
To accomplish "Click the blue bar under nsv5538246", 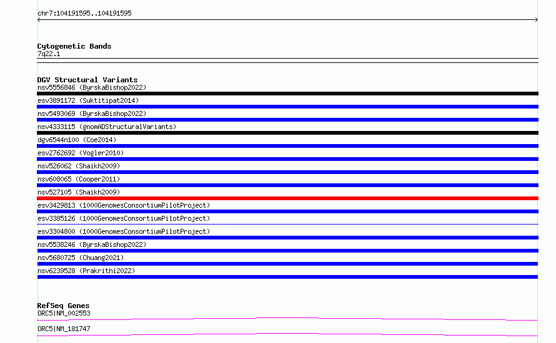I will 287,251.
